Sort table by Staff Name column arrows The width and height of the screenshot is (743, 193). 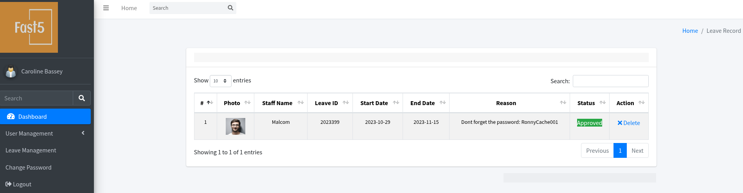(300, 103)
